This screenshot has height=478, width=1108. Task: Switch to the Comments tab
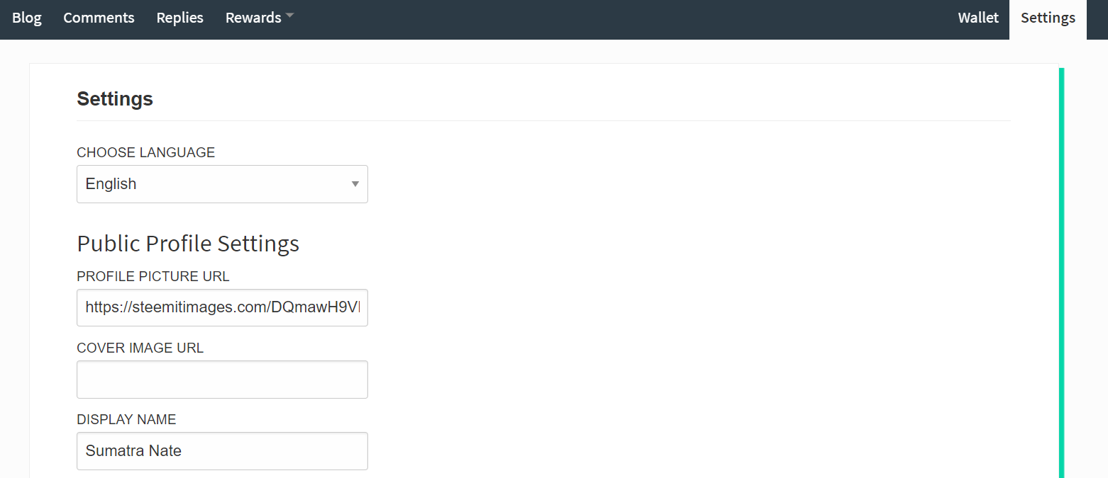pyautogui.click(x=99, y=18)
